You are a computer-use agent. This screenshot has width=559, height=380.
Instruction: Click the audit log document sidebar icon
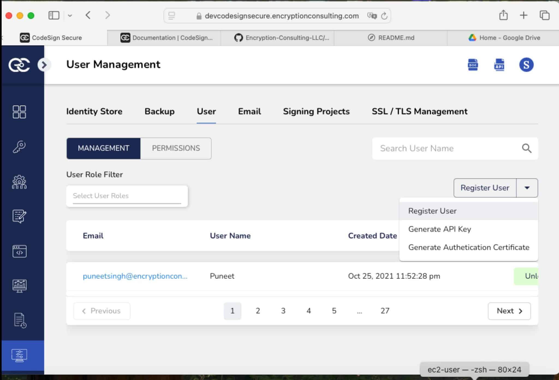tap(20, 320)
